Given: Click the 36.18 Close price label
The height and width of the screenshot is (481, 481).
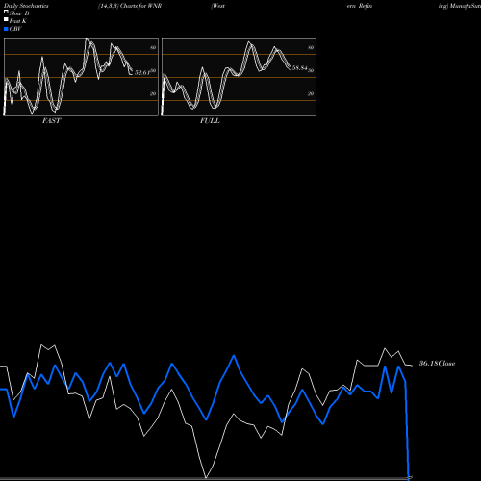Looking at the screenshot, I should (437, 364).
